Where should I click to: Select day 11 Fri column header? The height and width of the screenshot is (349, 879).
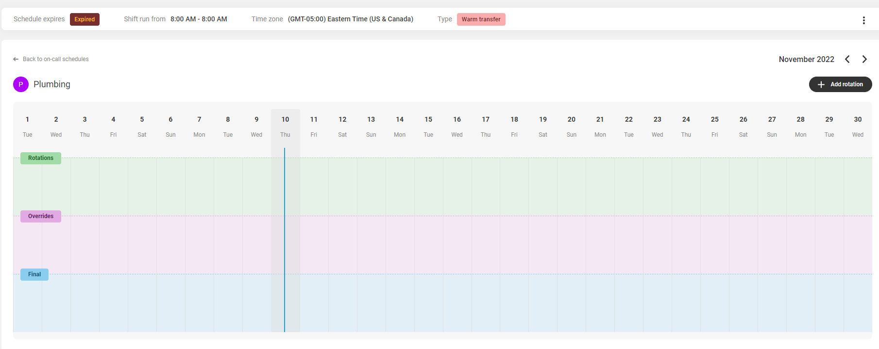[314, 127]
